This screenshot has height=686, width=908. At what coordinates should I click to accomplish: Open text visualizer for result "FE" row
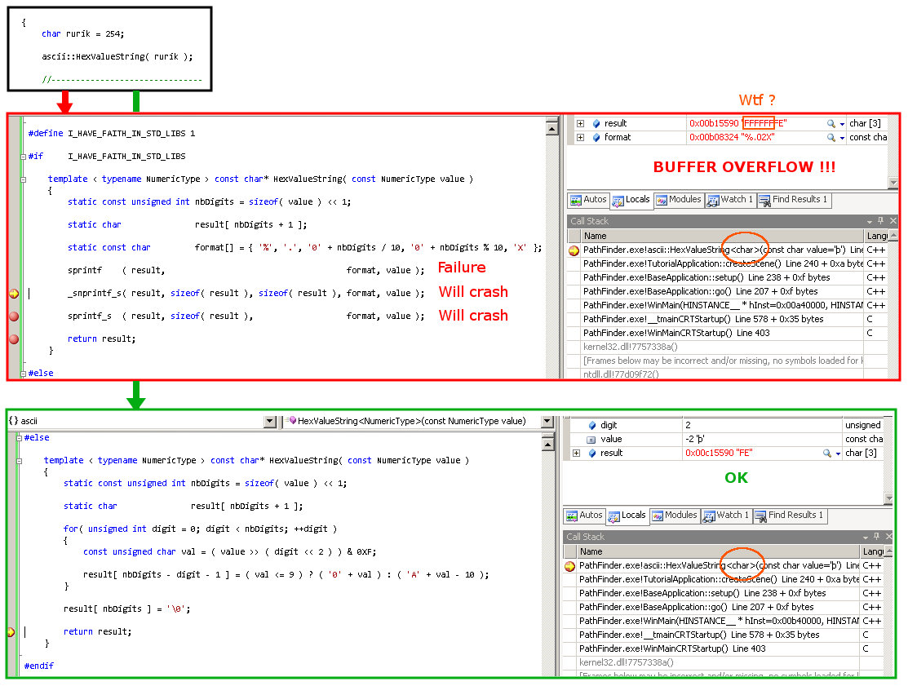pos(827,454)
